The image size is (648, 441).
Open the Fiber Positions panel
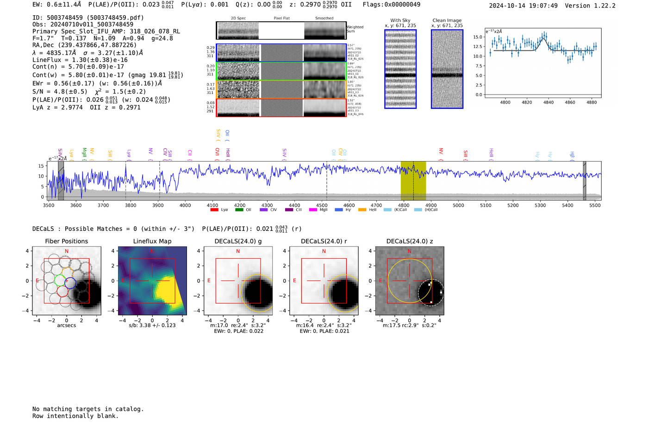point(67,281)
